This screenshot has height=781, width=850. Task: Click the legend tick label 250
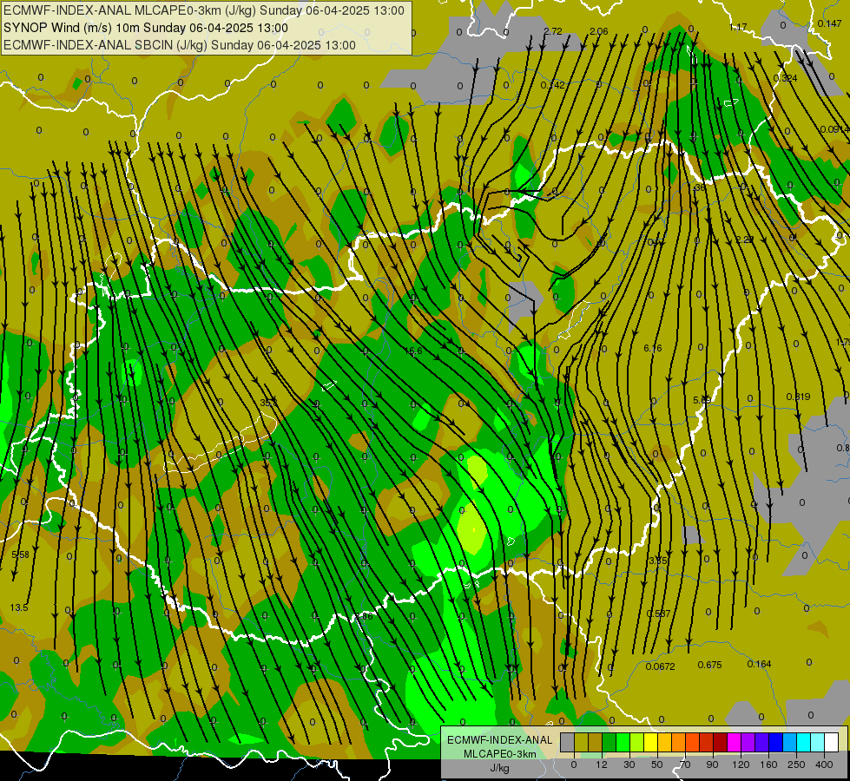[796, 765]
